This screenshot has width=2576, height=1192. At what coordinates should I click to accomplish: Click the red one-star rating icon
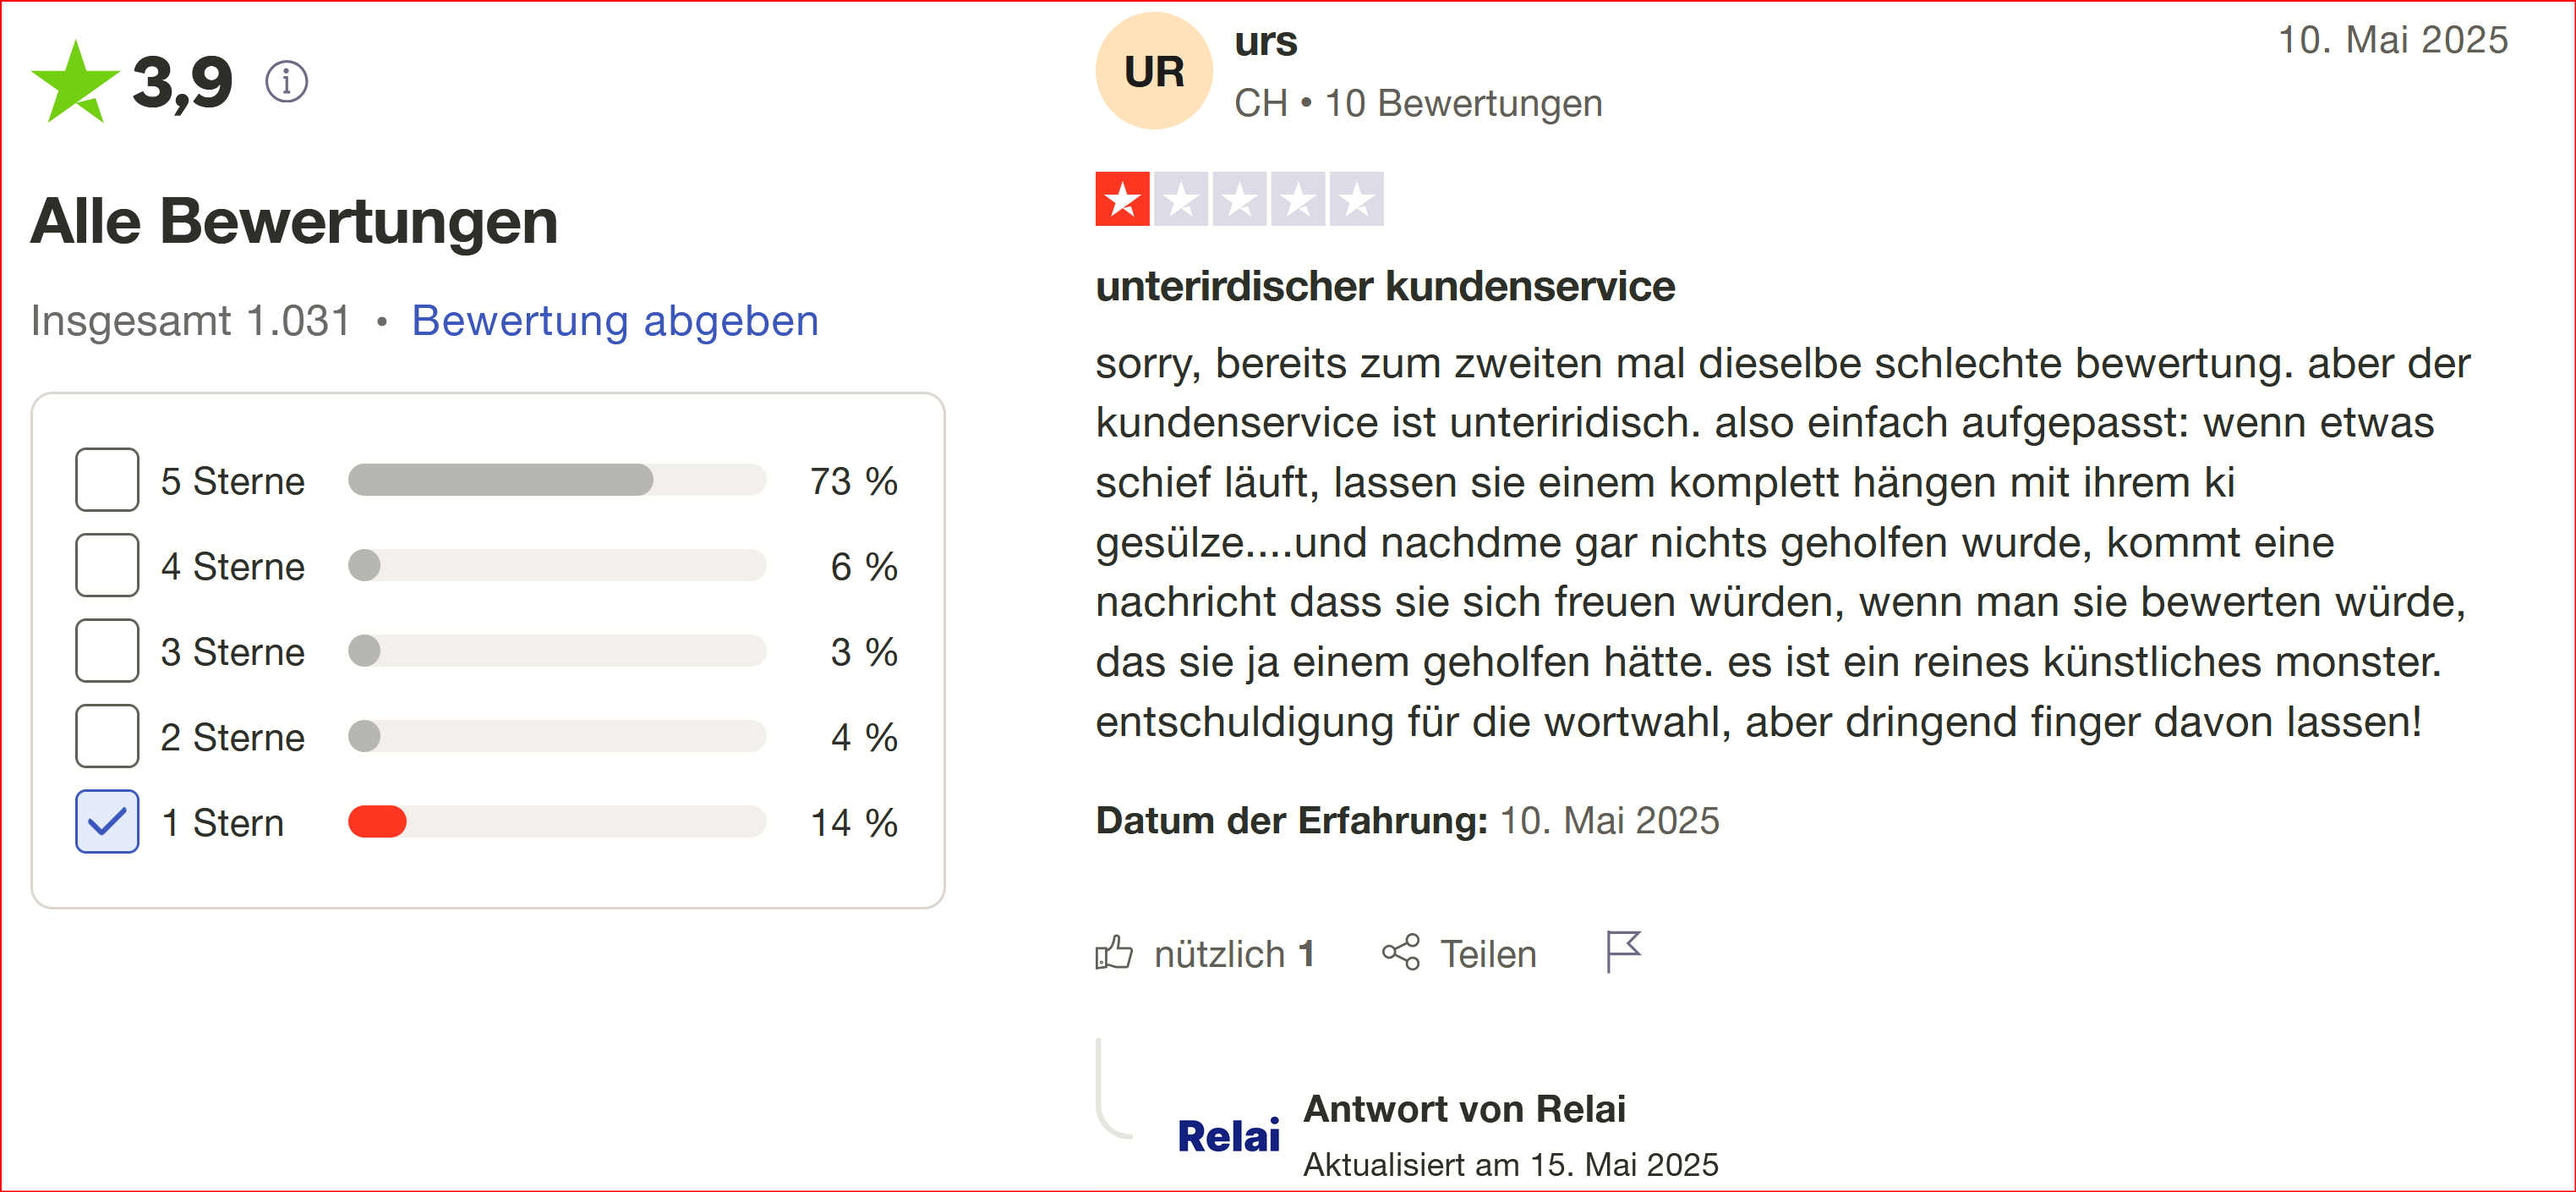1122,199
